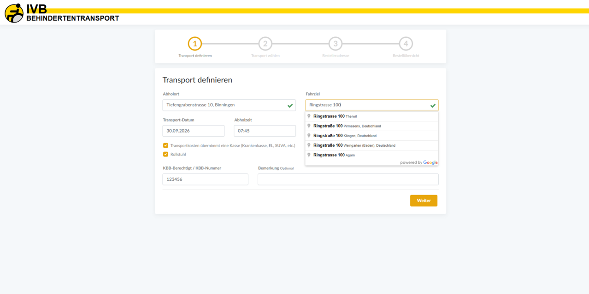Click the Weiter button
Screen dimensions: 589x294
[424, 201]
